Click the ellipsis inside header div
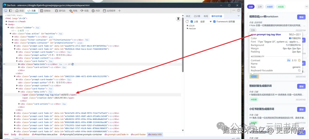 point(39,37)
